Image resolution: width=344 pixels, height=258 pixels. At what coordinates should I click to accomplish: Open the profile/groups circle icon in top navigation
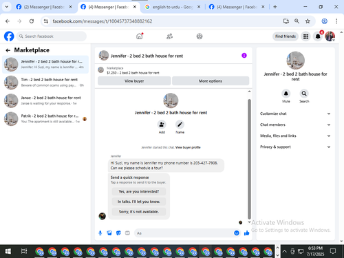[200, 36]
